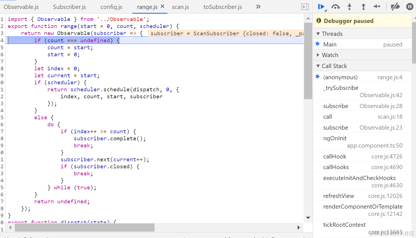Select tickRootContext stack frame
The height and width of the screenshot is (238, 416).
(x=362, y=228)
